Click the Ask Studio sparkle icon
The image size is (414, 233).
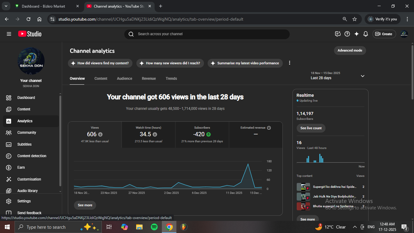coord(356,34)
